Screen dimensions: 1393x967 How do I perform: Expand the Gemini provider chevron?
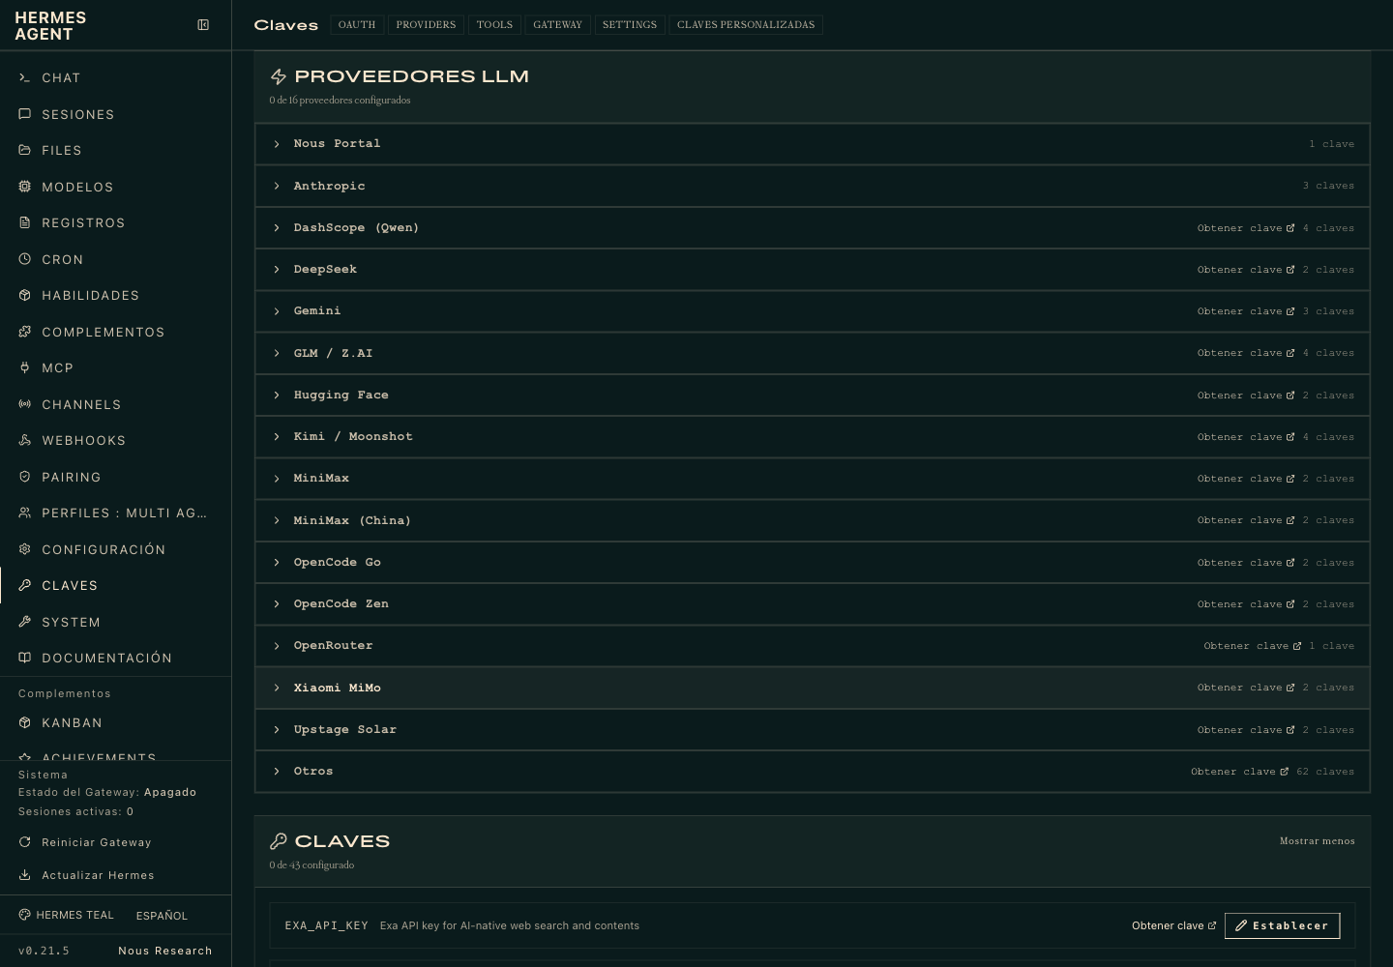coord(277,311)
